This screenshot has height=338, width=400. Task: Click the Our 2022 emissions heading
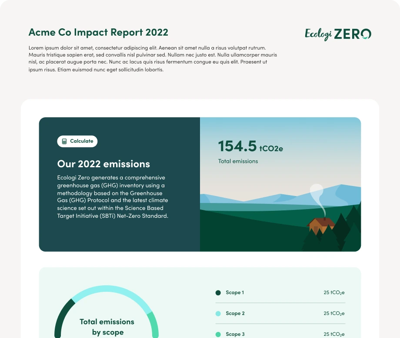pyautogui.click(x=103, y=164)
